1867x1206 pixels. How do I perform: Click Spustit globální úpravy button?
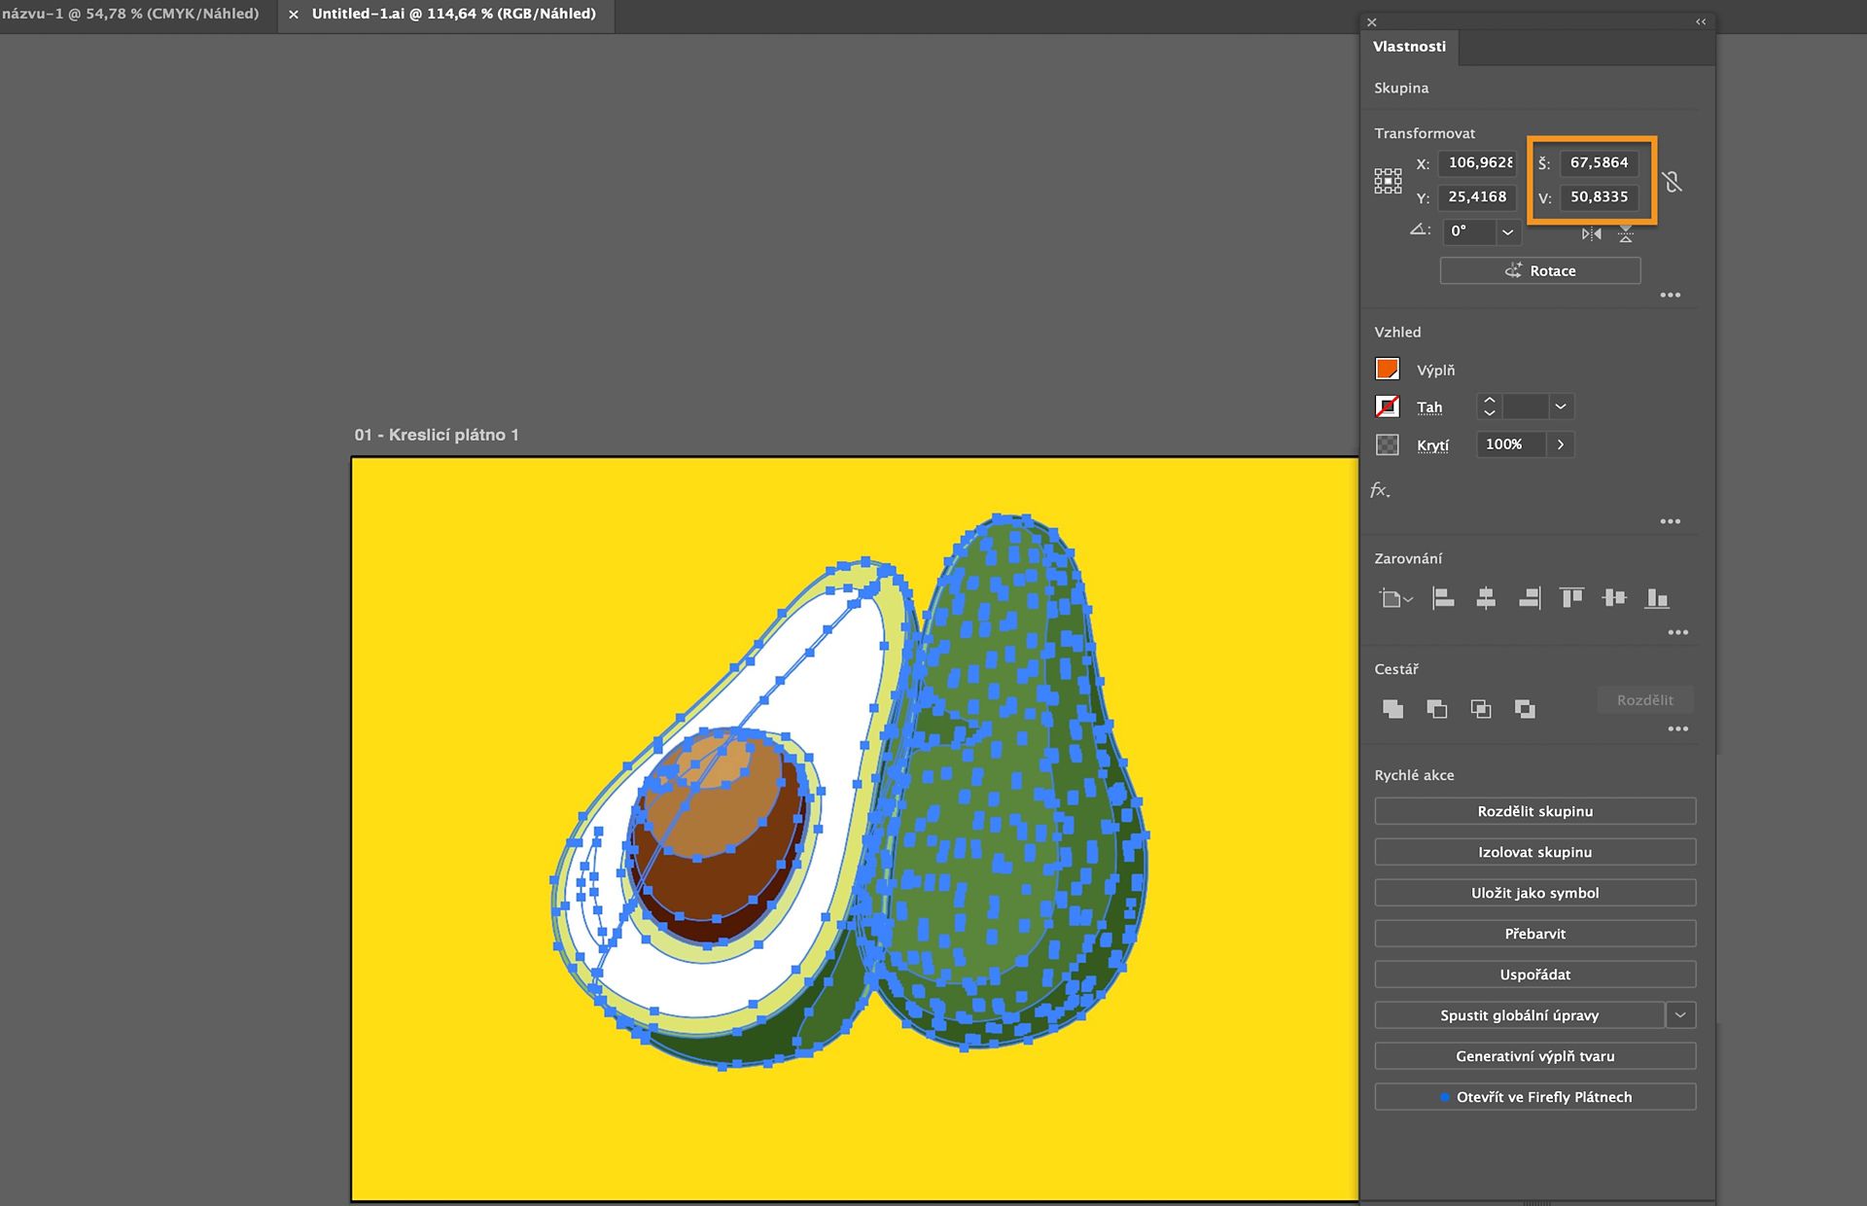point(1519,1015)
